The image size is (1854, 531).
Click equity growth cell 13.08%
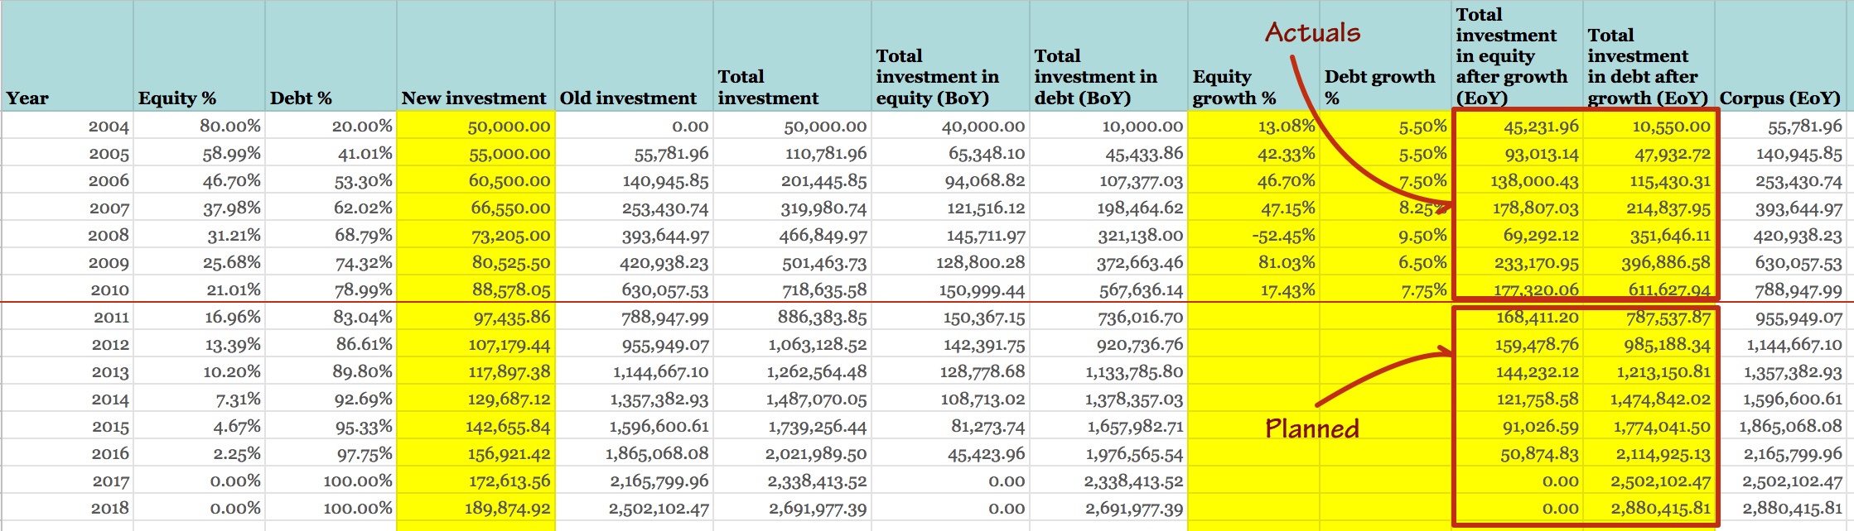tap(1253, 126)
